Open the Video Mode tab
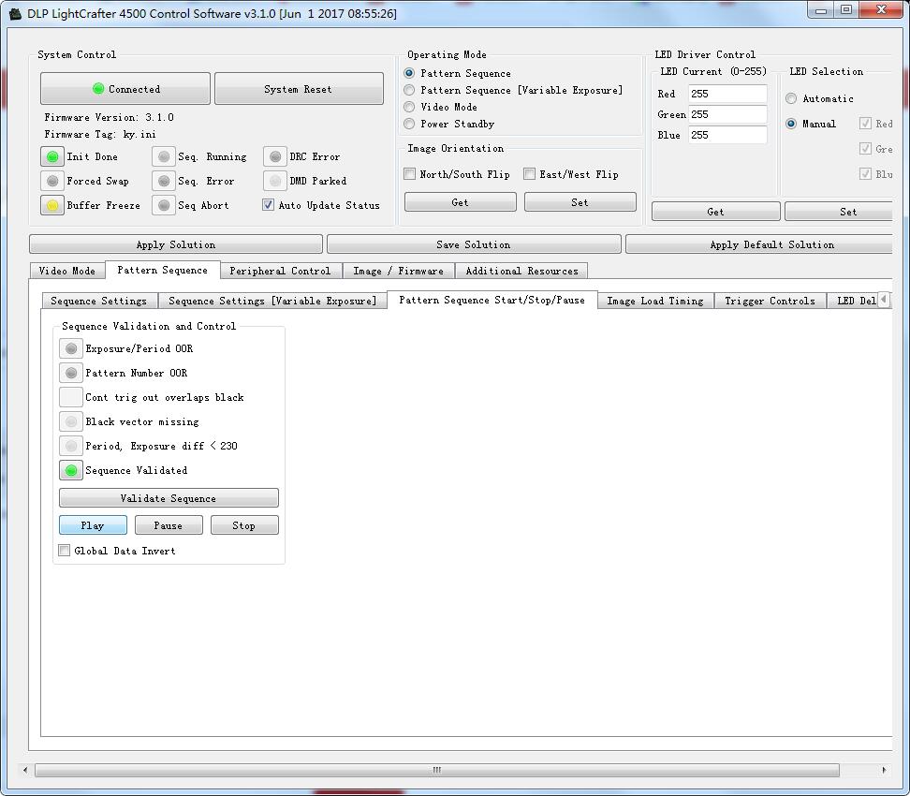The width and height of the screenshot is (910, 796). pyautogui.click(x=66, y=272)
